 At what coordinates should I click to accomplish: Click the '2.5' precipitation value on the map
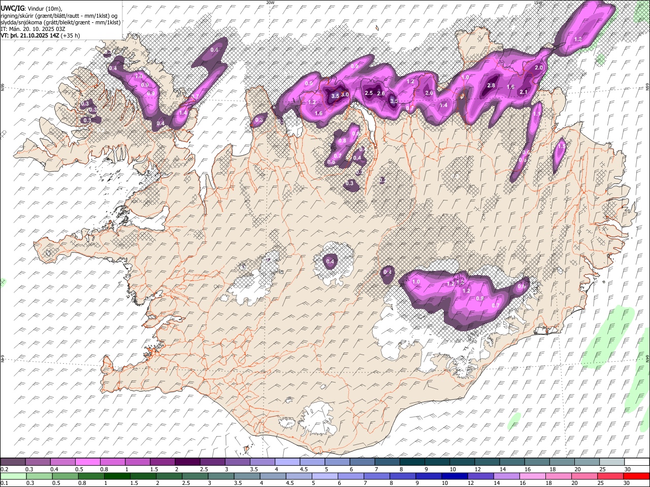(x=369, y=93)
